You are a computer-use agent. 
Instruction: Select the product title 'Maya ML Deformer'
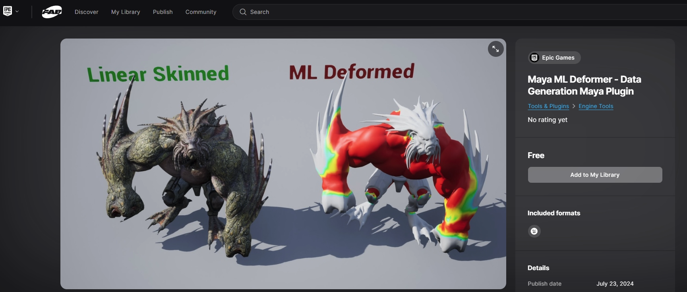tap(584, 85)
